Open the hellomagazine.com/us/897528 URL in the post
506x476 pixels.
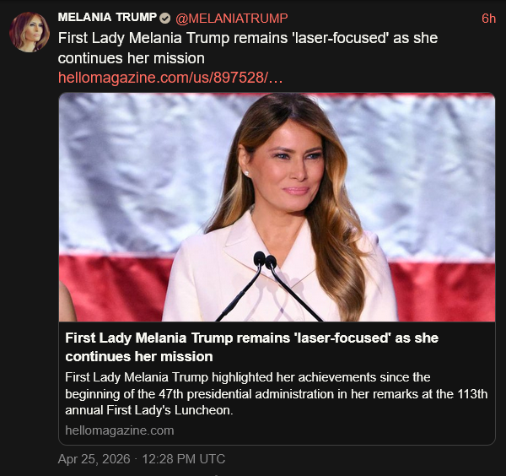(170, 78)
